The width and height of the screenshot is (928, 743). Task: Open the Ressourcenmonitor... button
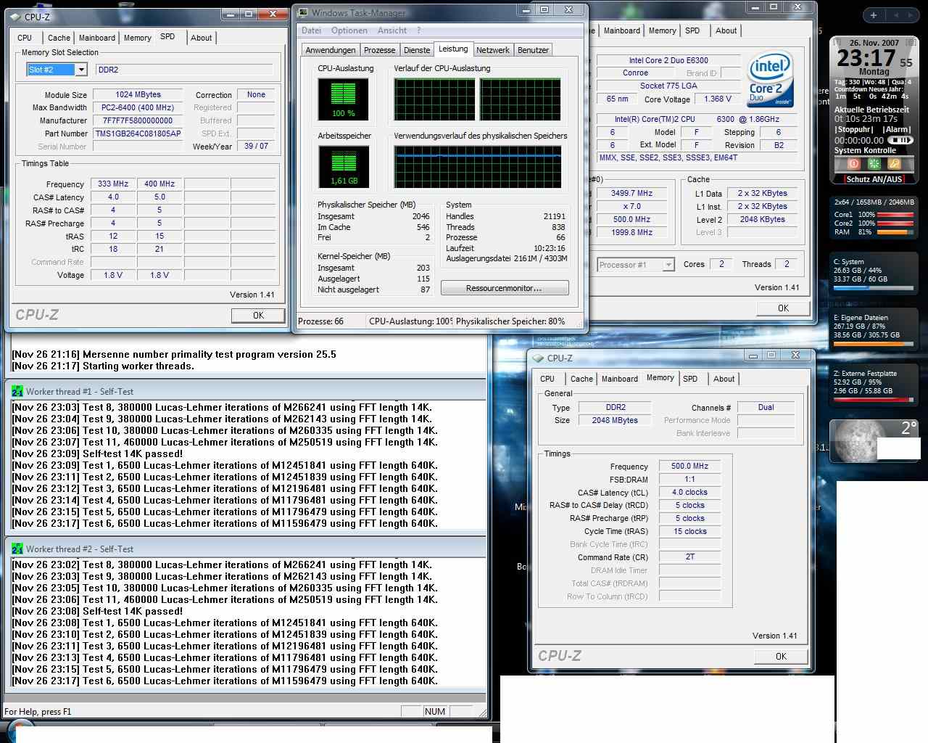(504, 288)
